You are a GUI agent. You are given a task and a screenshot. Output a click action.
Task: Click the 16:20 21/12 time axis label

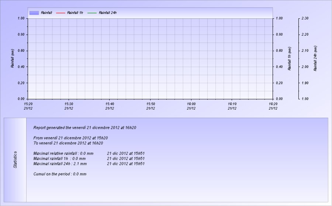click(273, 106)
